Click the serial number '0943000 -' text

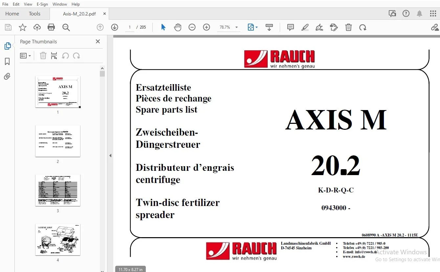coord(336,208)
